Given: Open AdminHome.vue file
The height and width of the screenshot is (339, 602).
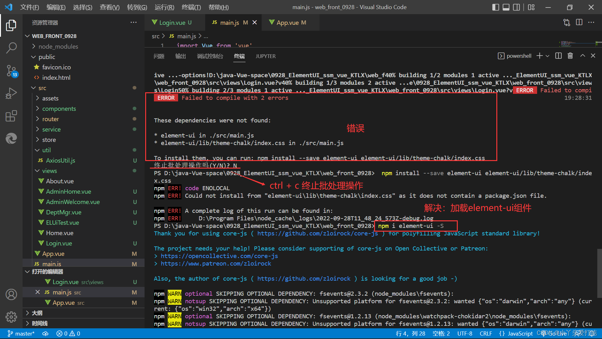Looking at the screenshot, I should [x=83, y=191].
